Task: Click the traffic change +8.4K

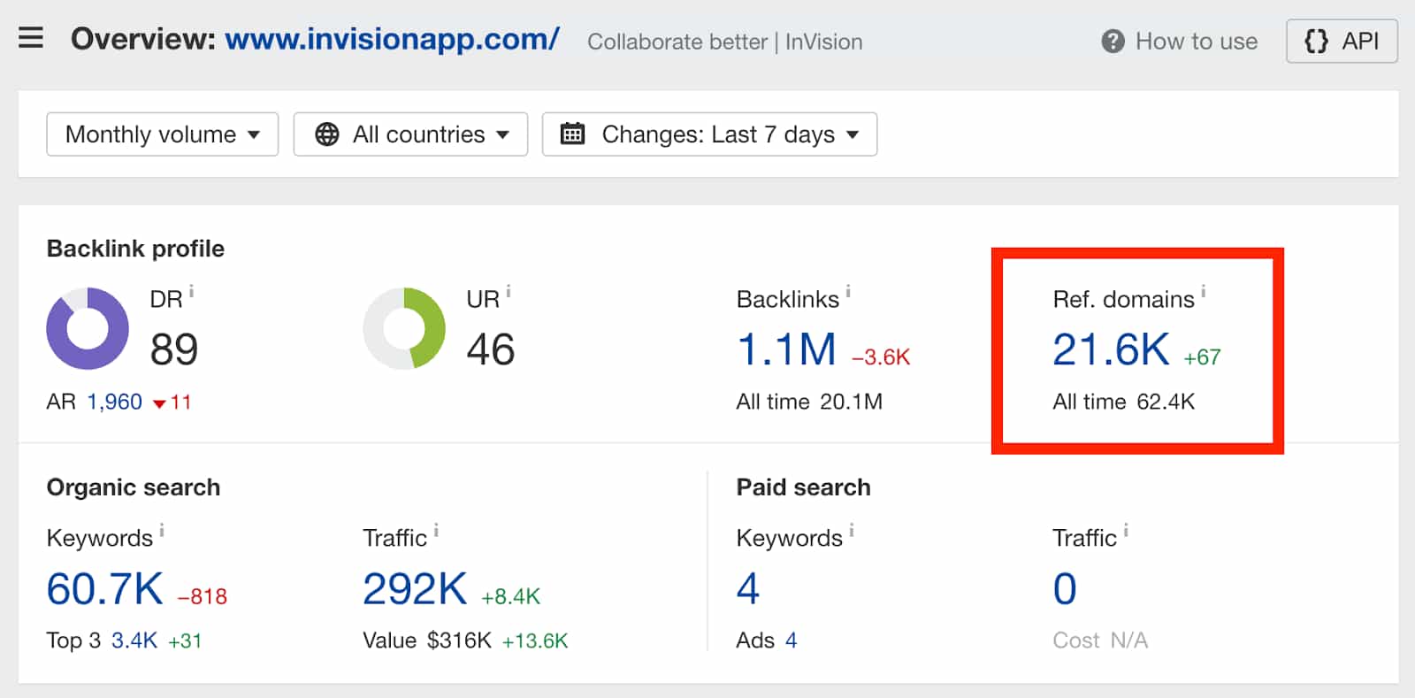Action: click(510, 597)
